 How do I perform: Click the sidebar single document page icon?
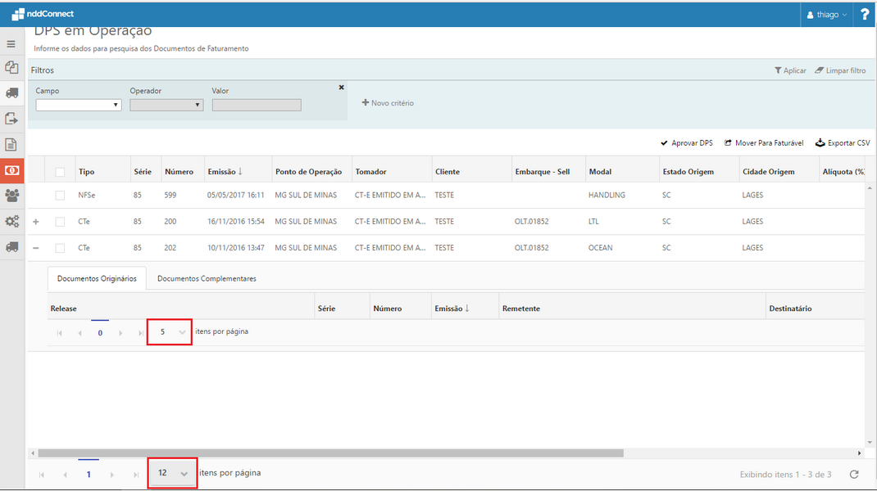(11, 145)
